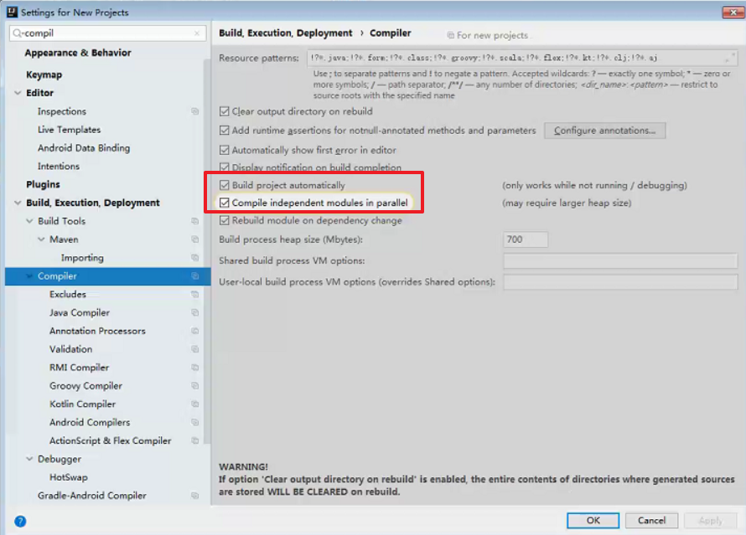Click the Build, Execution, Deployment breadcrumb

click(x=286, y=33)
